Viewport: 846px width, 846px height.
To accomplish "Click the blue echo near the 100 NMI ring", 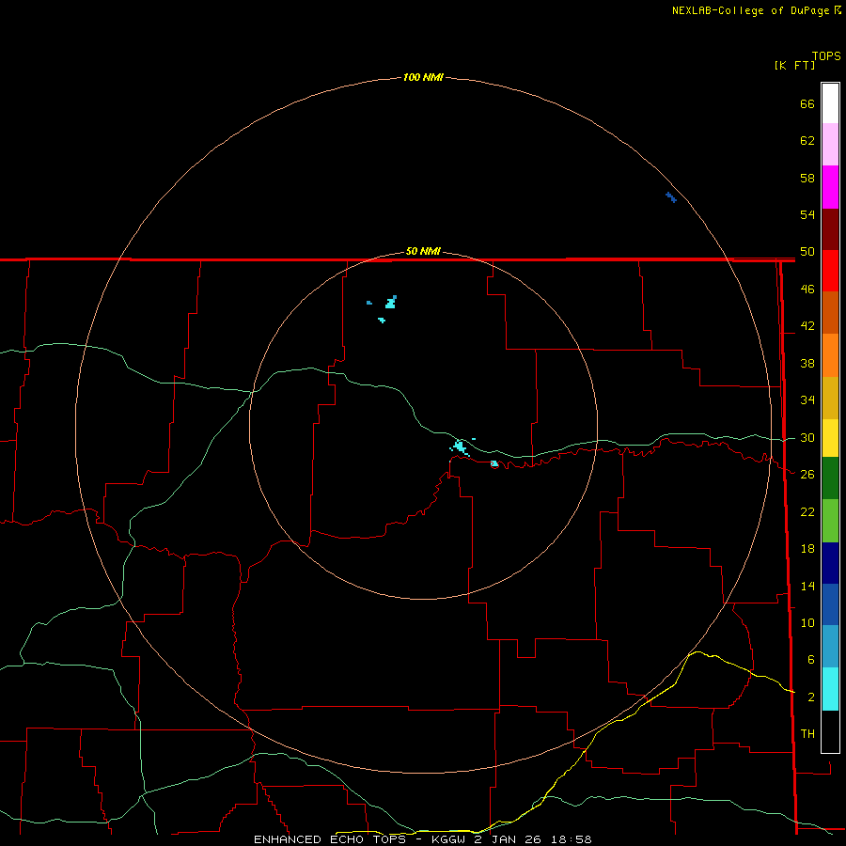I will pyautogui.click(x=671, y=197).
